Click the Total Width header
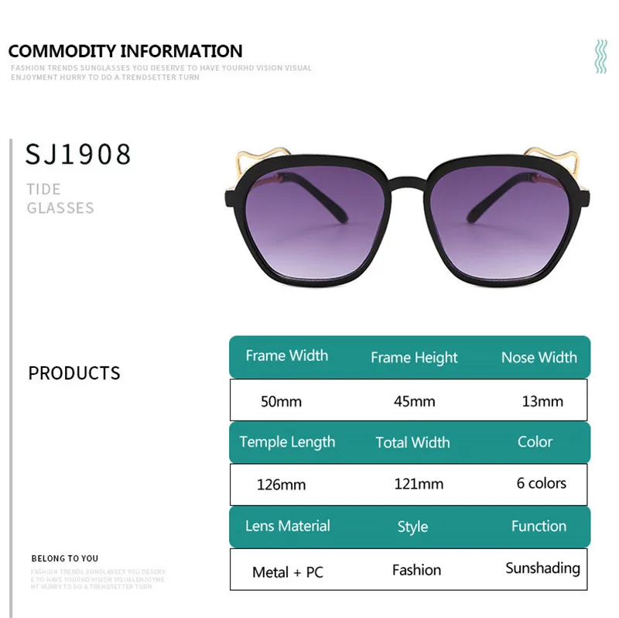Screen dimensions: 619x618 coord(412,442)
